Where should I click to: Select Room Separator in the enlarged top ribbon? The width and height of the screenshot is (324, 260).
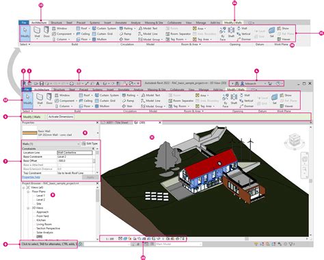click(178, 34)
